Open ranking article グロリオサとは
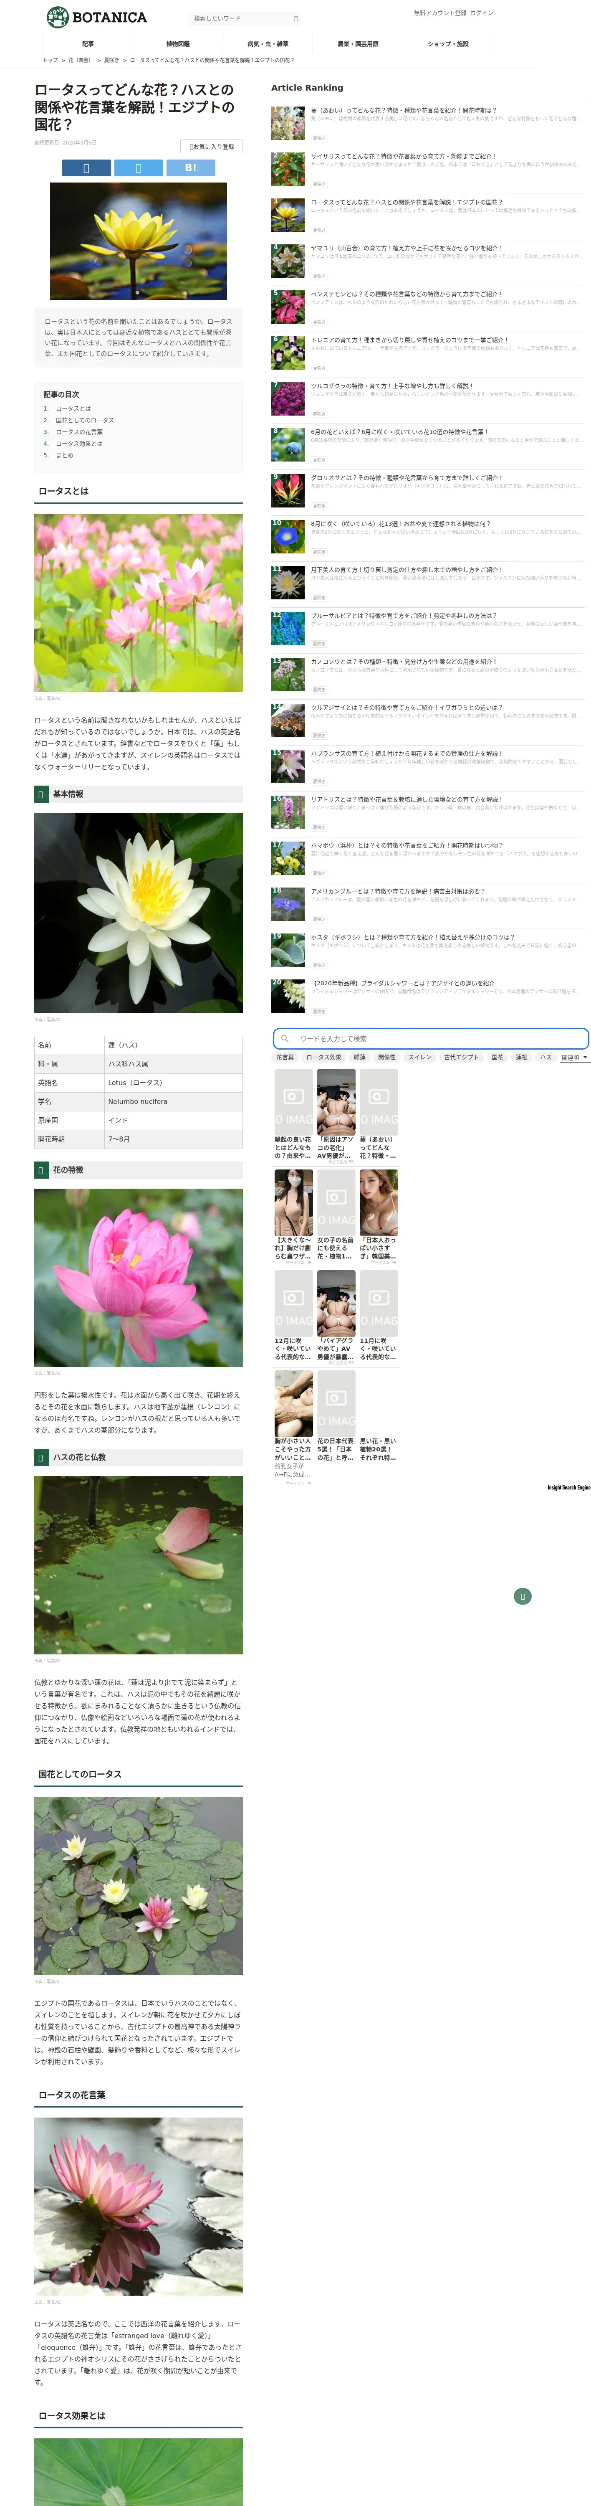Viewport: 591px width, 2506px height. (407, 478)
